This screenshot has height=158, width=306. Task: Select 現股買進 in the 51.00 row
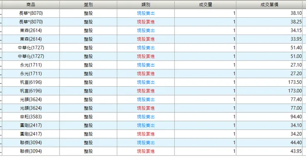tap(146, 56)
